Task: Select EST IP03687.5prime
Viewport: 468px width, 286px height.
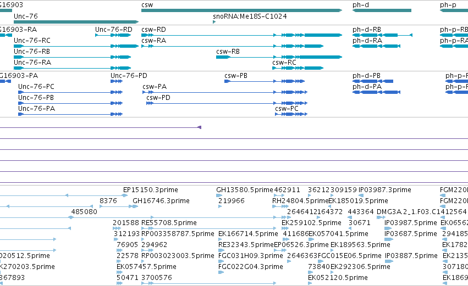Action: tap(410, 234)
